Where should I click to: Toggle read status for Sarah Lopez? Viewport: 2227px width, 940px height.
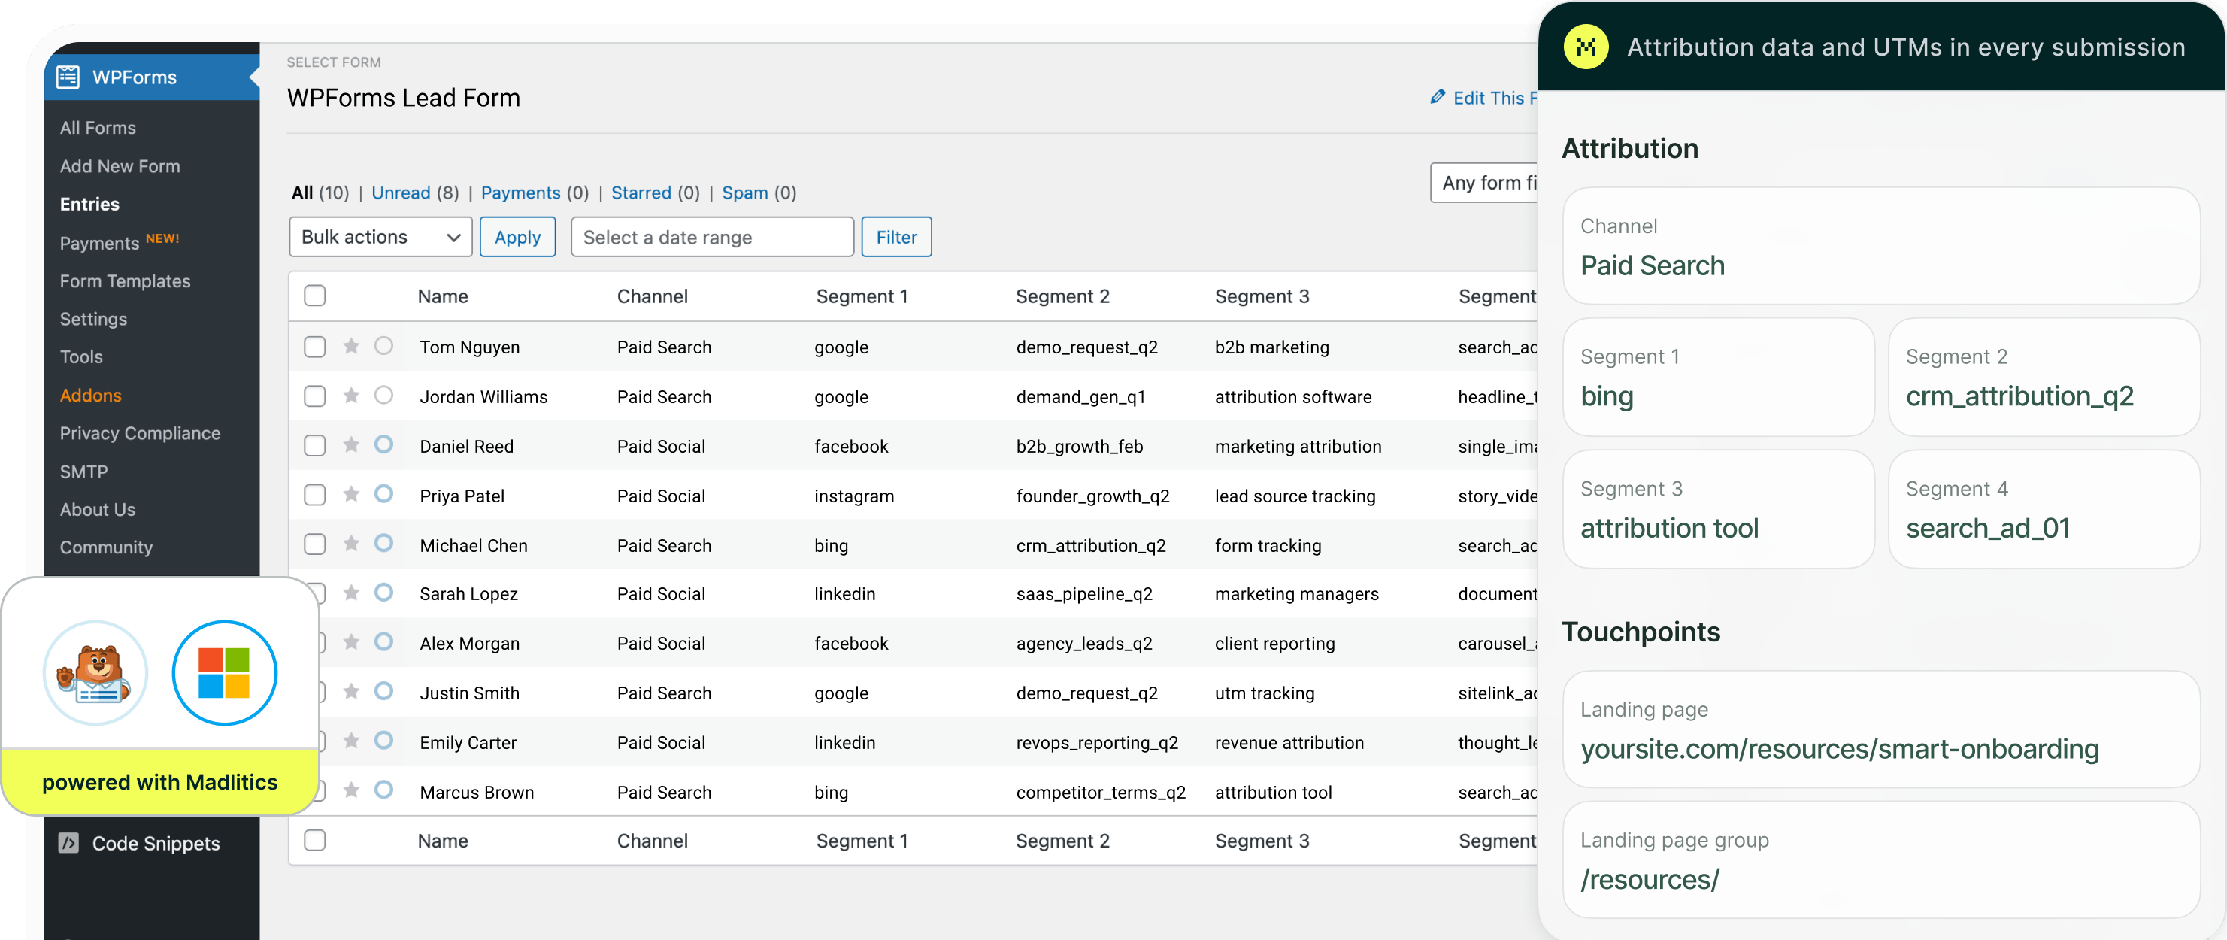pyautogui.click(x=384, y=593)
